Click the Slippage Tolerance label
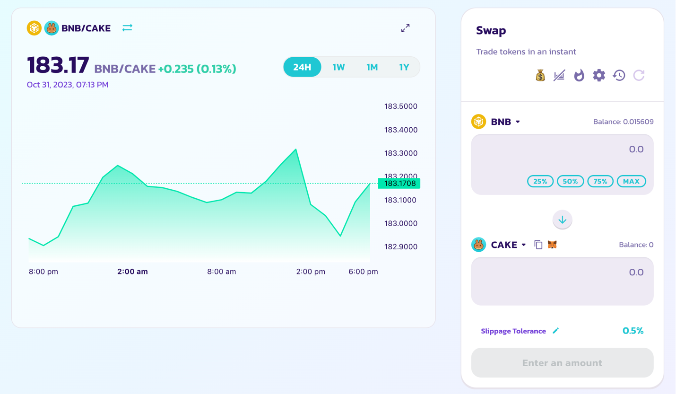 [x=513, y=331]
